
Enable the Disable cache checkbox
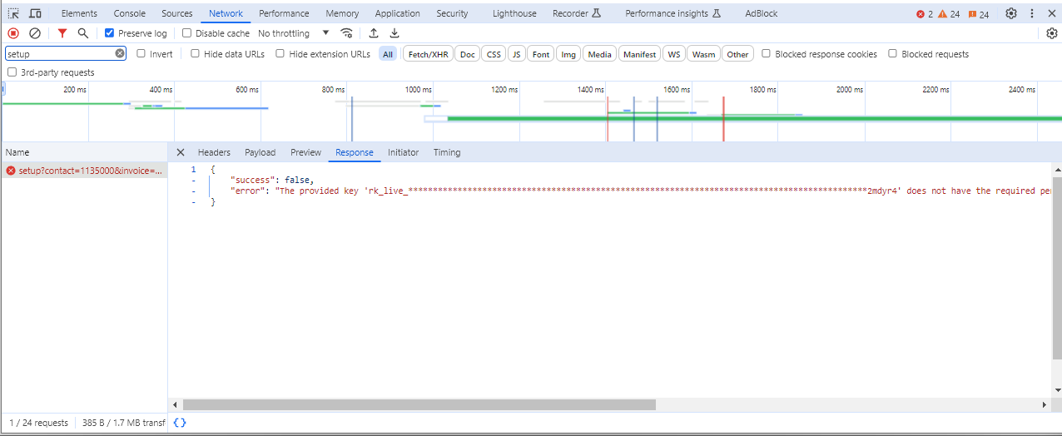pyautogui.click(x=187, y=33)
